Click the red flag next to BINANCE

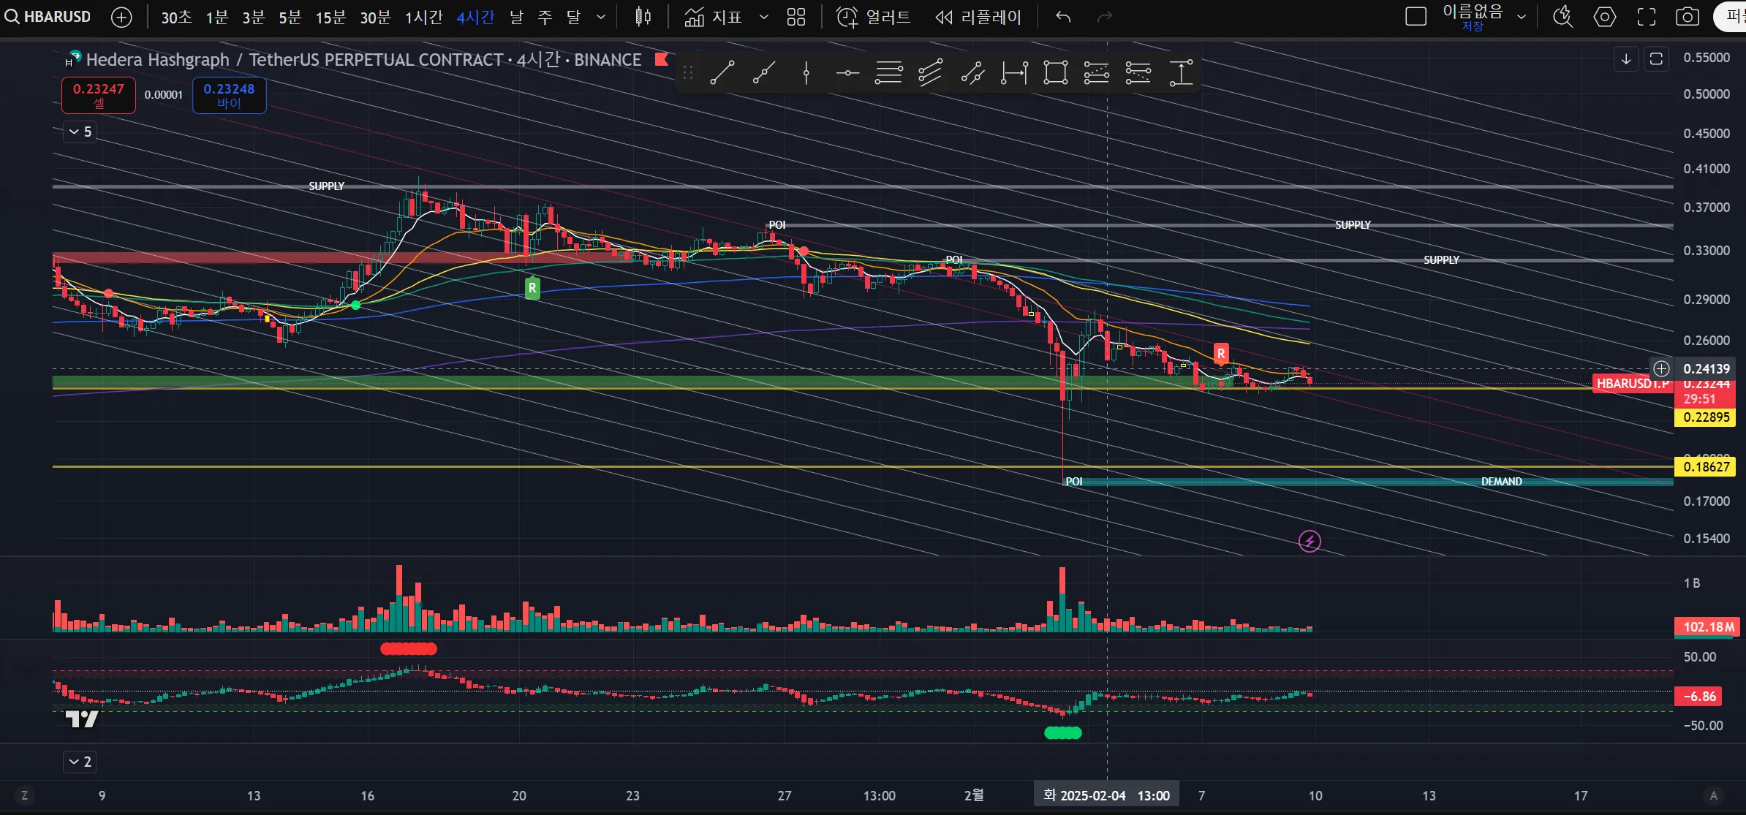(x=662, y=59)
